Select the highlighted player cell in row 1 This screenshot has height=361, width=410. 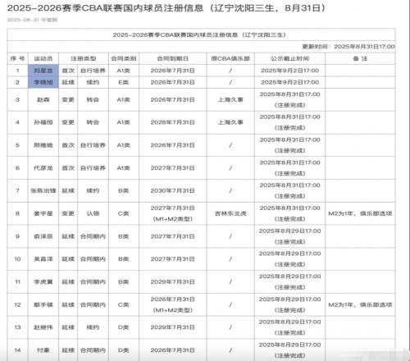[x=43, y=71]
